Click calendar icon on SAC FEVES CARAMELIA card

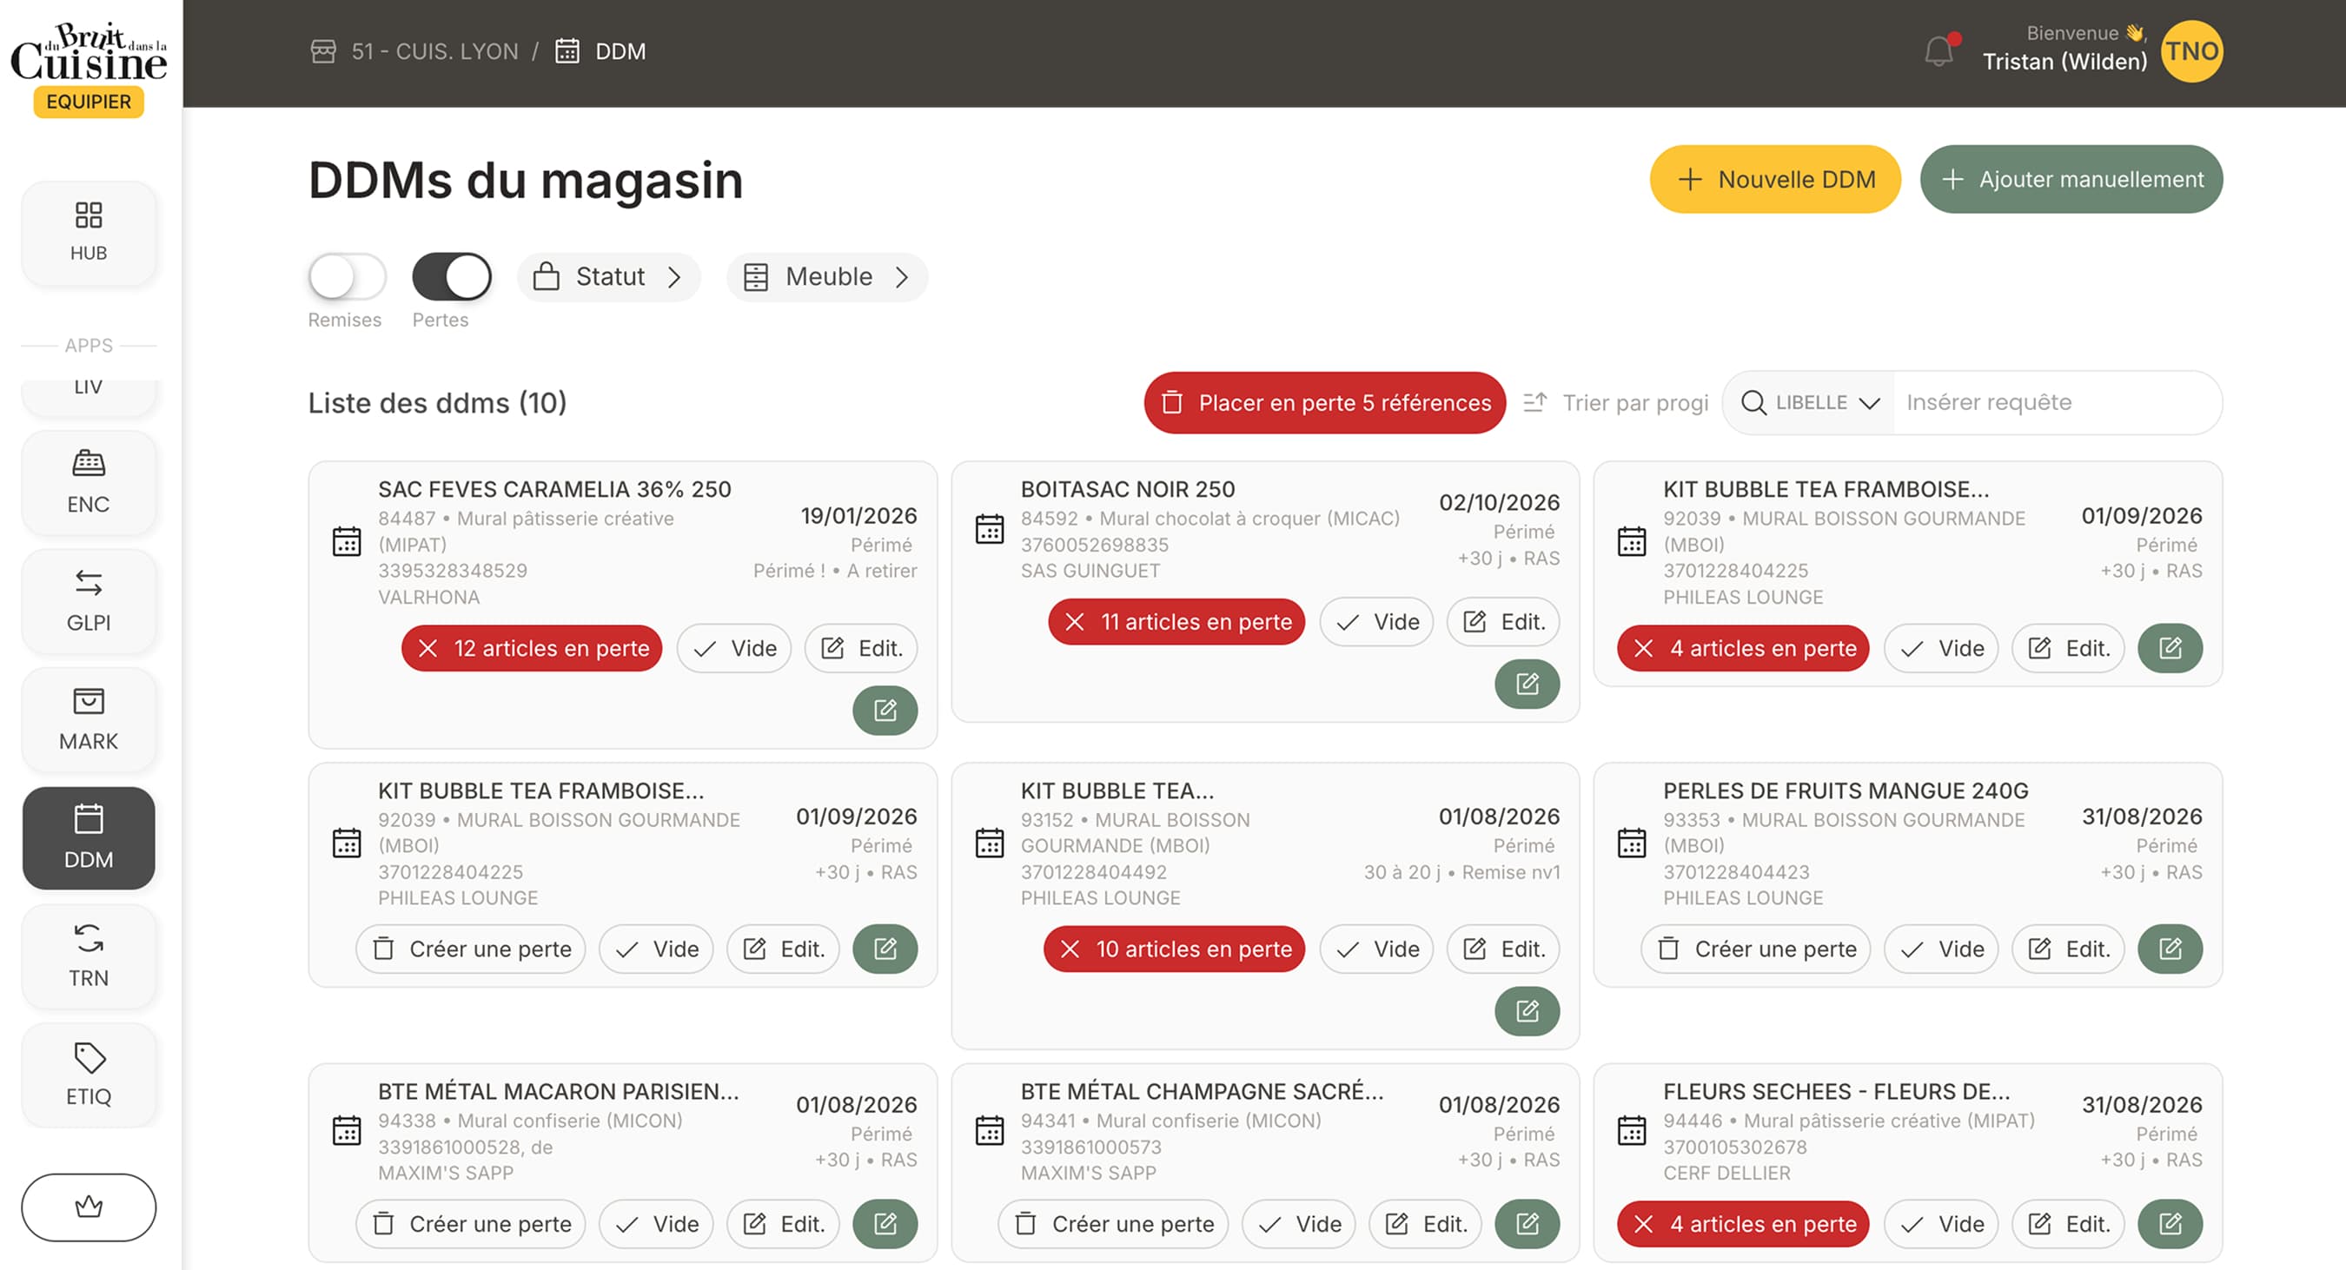point(346,542)
